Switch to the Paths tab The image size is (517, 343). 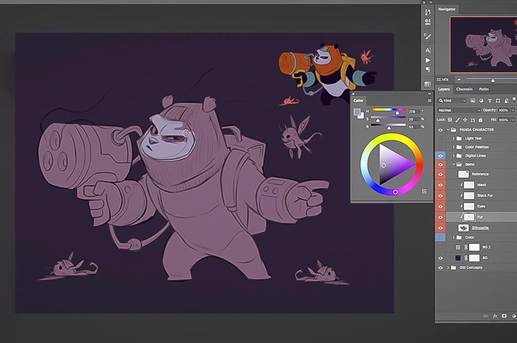484,89
